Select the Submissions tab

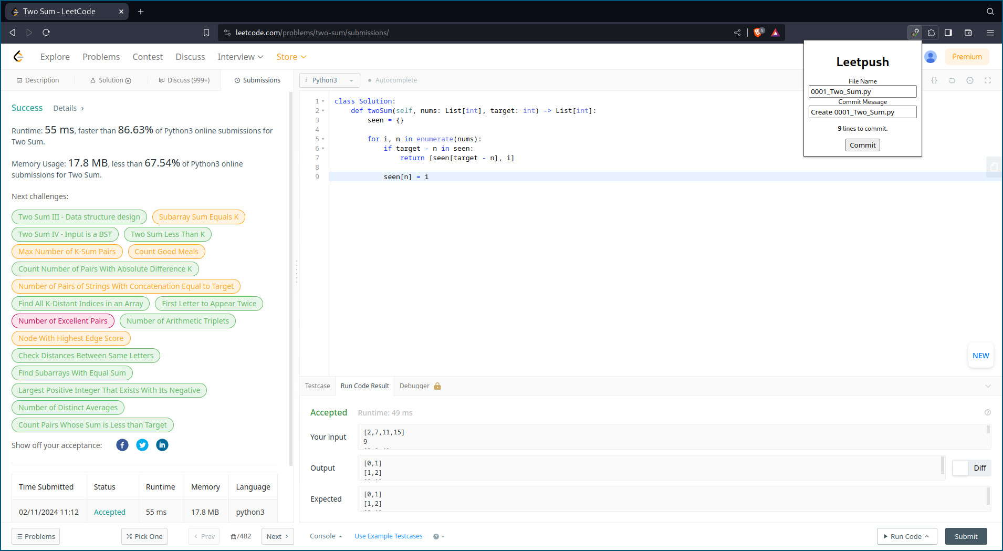pos(257,80)
